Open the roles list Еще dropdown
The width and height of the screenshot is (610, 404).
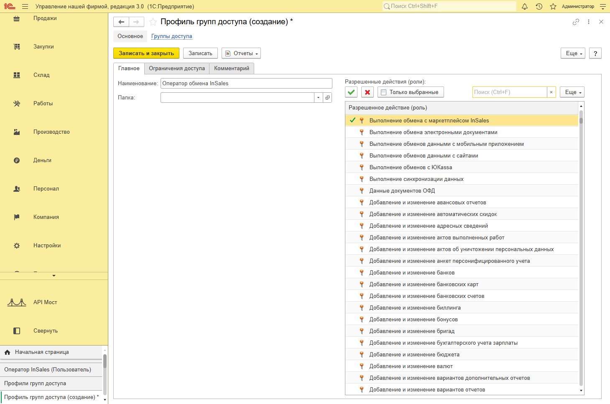572,92
